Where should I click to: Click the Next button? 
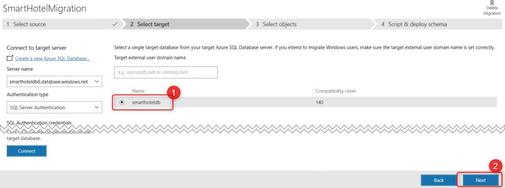(x=481, y=180)
